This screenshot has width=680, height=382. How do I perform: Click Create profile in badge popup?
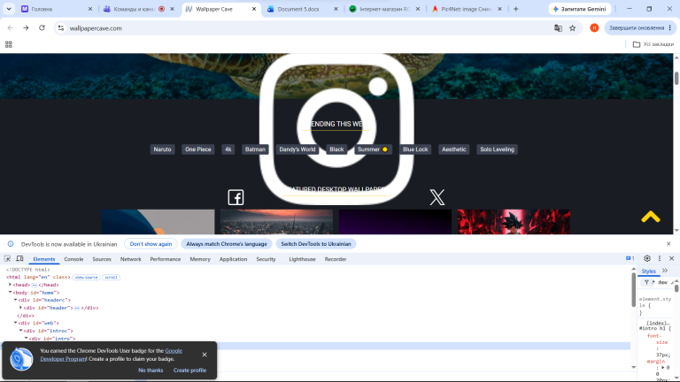[x=190, y=371]
